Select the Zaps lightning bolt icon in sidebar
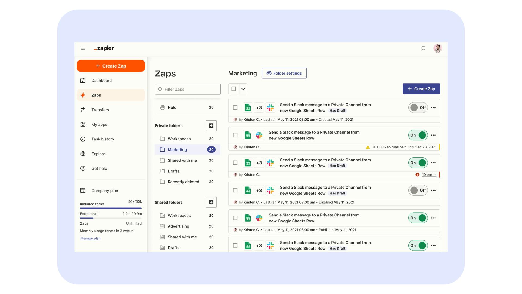Image resolution: width=522 pixels, height=294 pixels. pyautogui.click(x=83, y=95)
